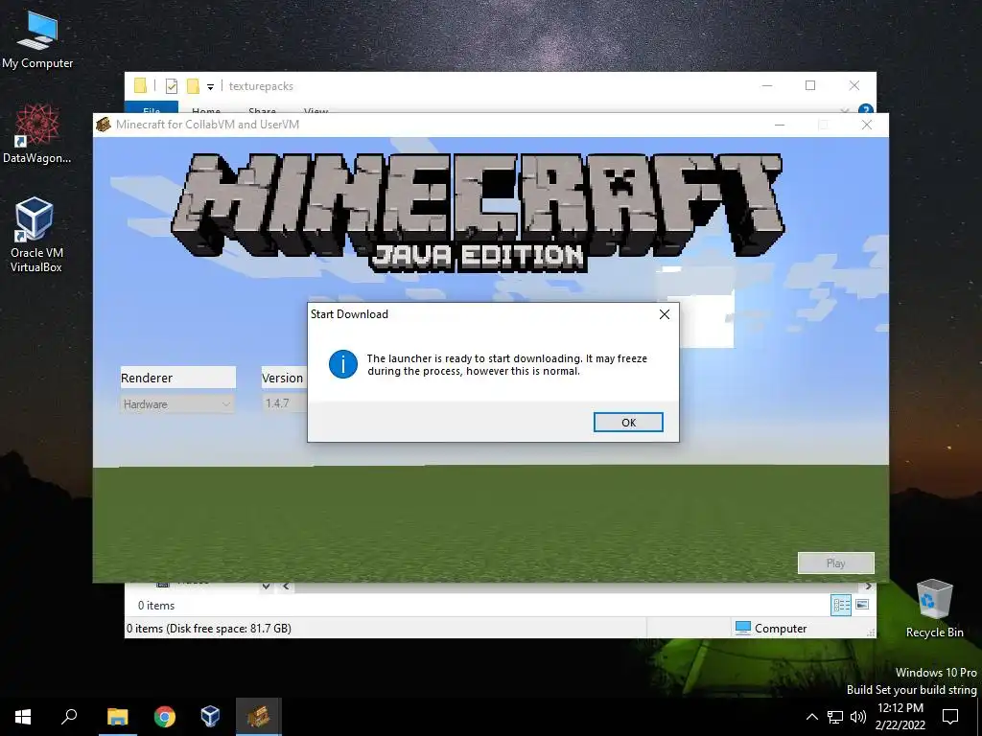Open the taskbar search

[x=69, y=717]
